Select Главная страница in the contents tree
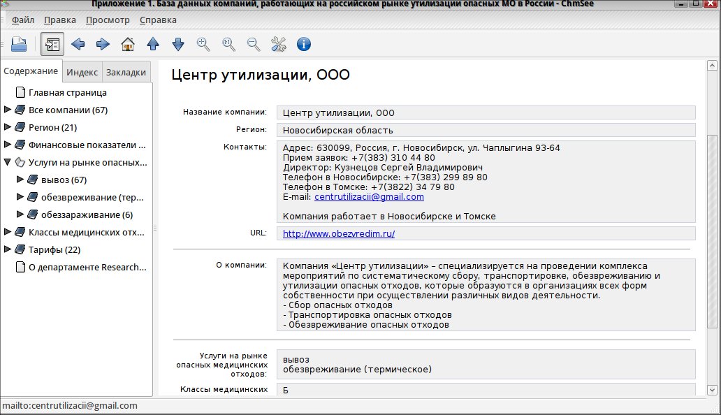This screenshot has height=415, width=721. pyautogui.click(x=68, y=92)
